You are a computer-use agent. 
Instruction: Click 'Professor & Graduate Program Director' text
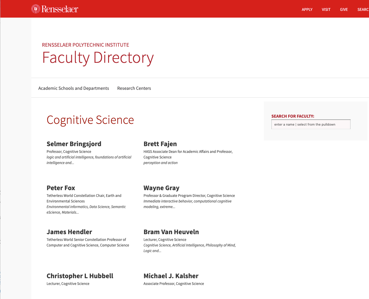pos(174,195)
